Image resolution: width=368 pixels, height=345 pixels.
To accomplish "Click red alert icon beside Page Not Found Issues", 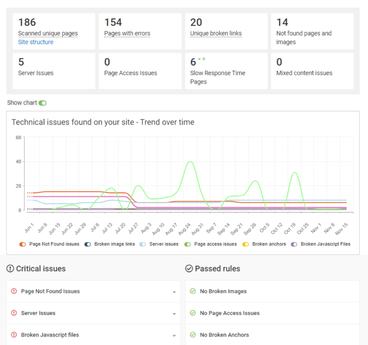I will tap(14, 291).
